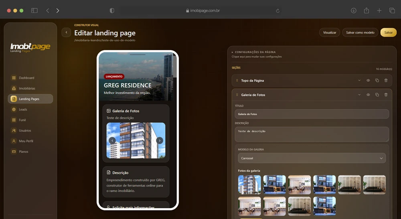Collapse the Galeria de Fotos section
The image size is (401, 219).
point(359,95)
